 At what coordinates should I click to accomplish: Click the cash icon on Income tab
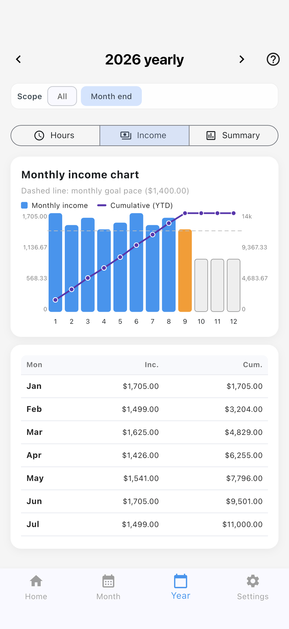[x=126, y=135]
